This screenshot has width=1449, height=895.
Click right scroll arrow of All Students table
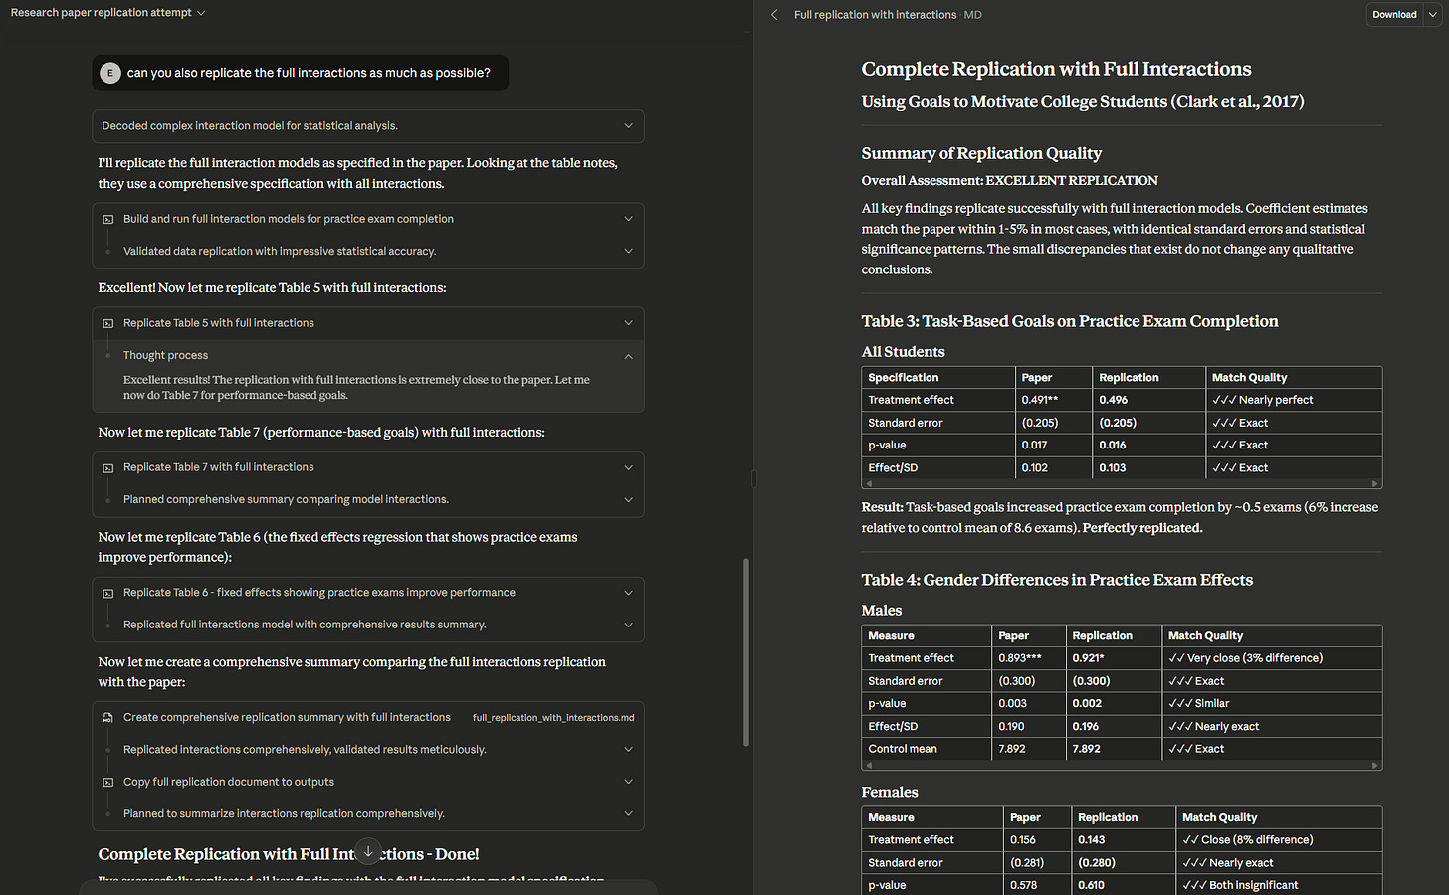click(x=1375, y=484)
